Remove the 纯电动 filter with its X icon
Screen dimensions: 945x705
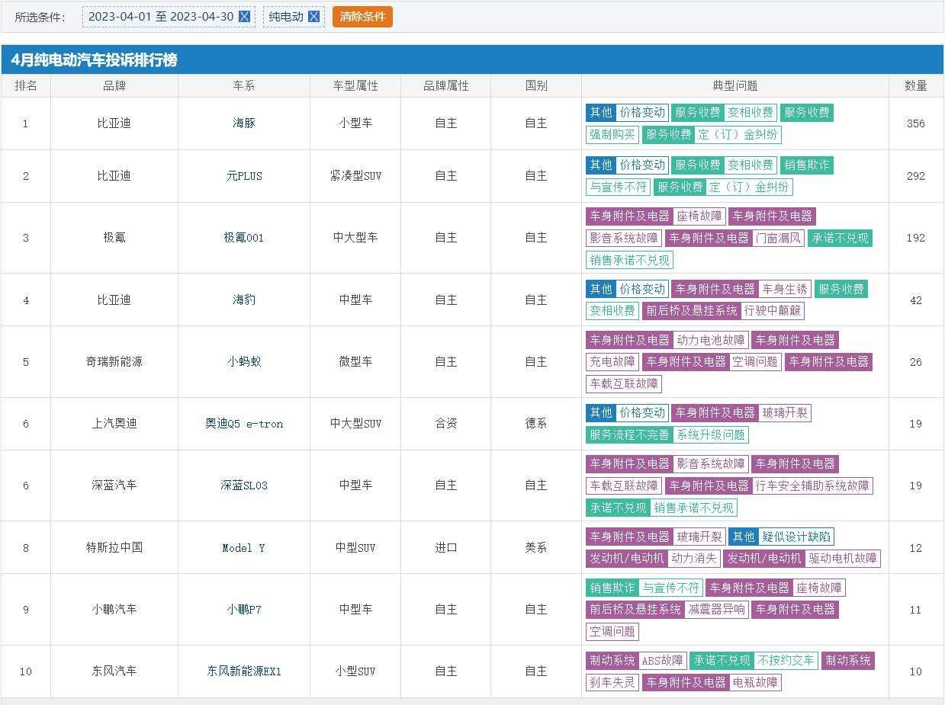[313, 17]
